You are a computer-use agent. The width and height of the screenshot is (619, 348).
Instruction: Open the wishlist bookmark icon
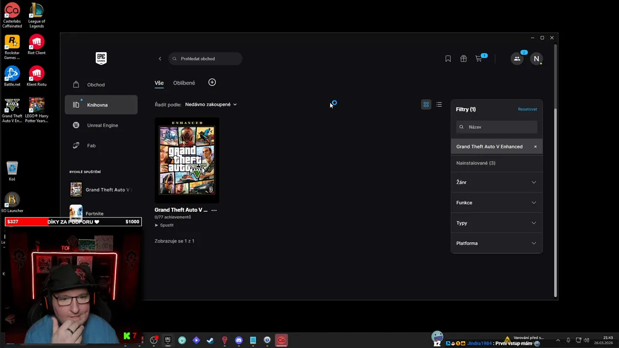448,58
